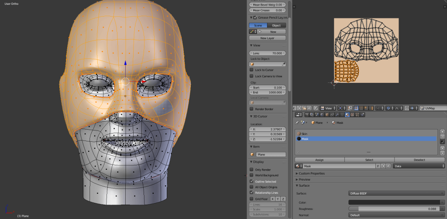447x219 pixels.
Task: Open the Material properties tab icon
Action: click(x=347, y=115)
